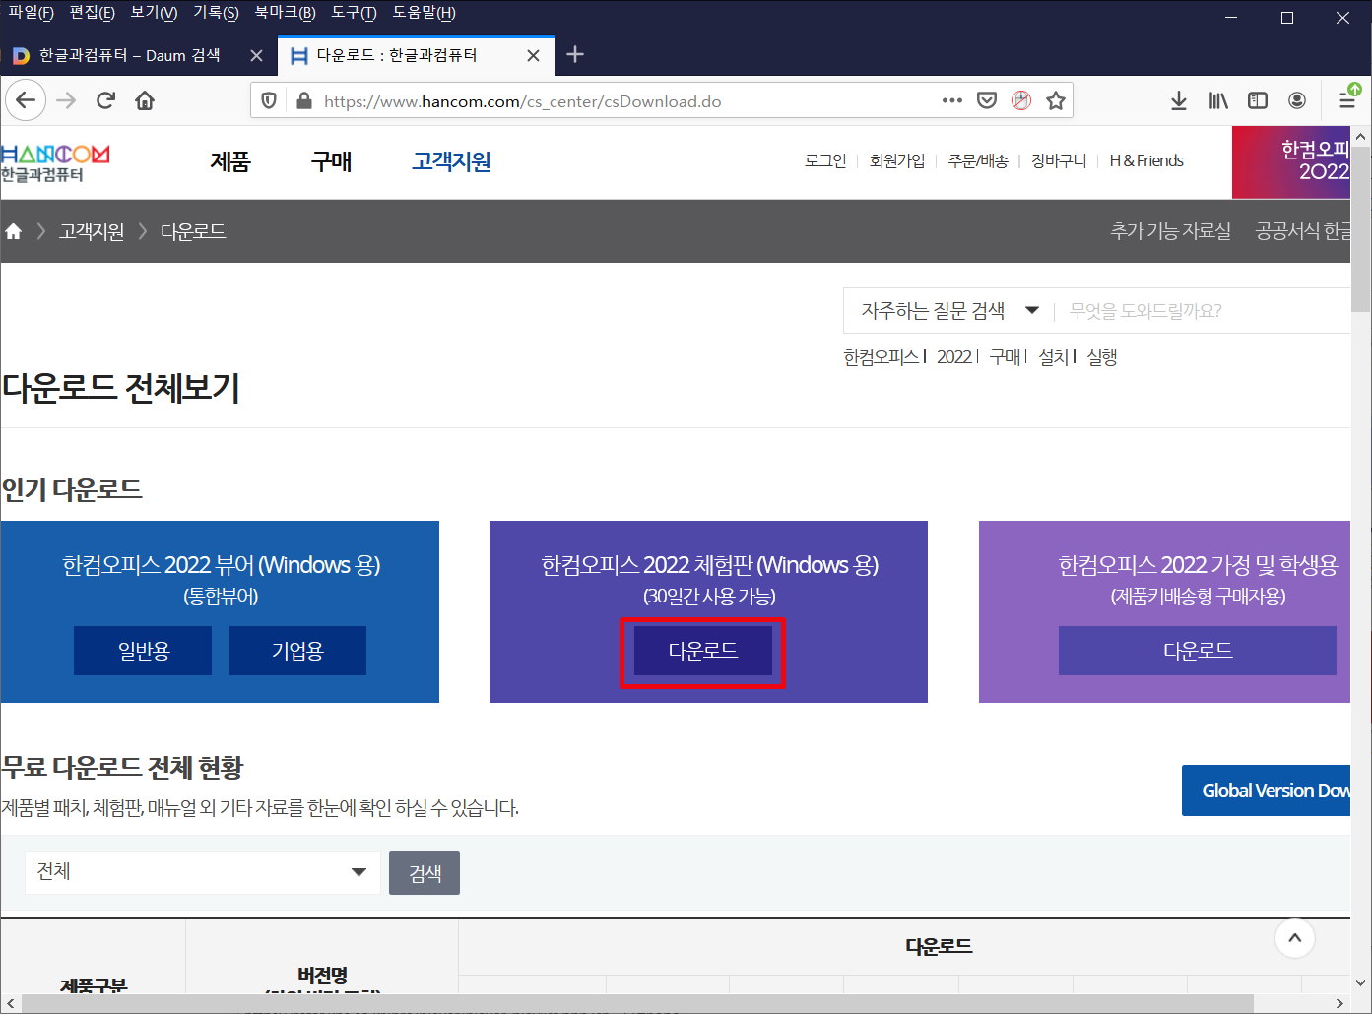The width and height of the screenshot is (1372, 1014).
Task: Click the breadcrumb home icon
Action: (x=14, y=231)
